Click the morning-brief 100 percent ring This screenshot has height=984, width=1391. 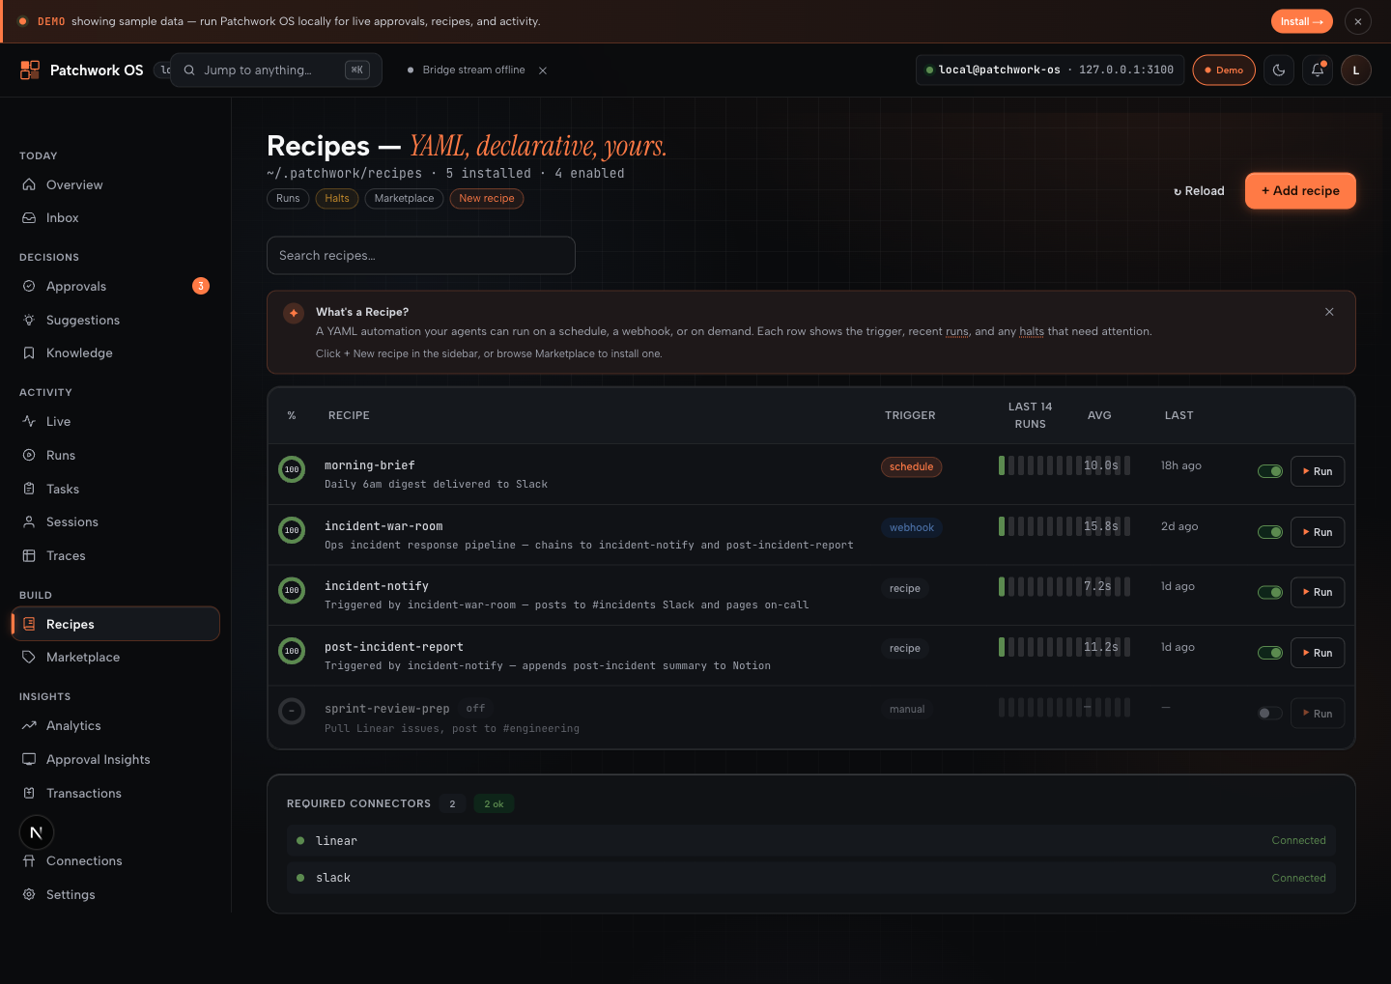click(x=292, y=469)
